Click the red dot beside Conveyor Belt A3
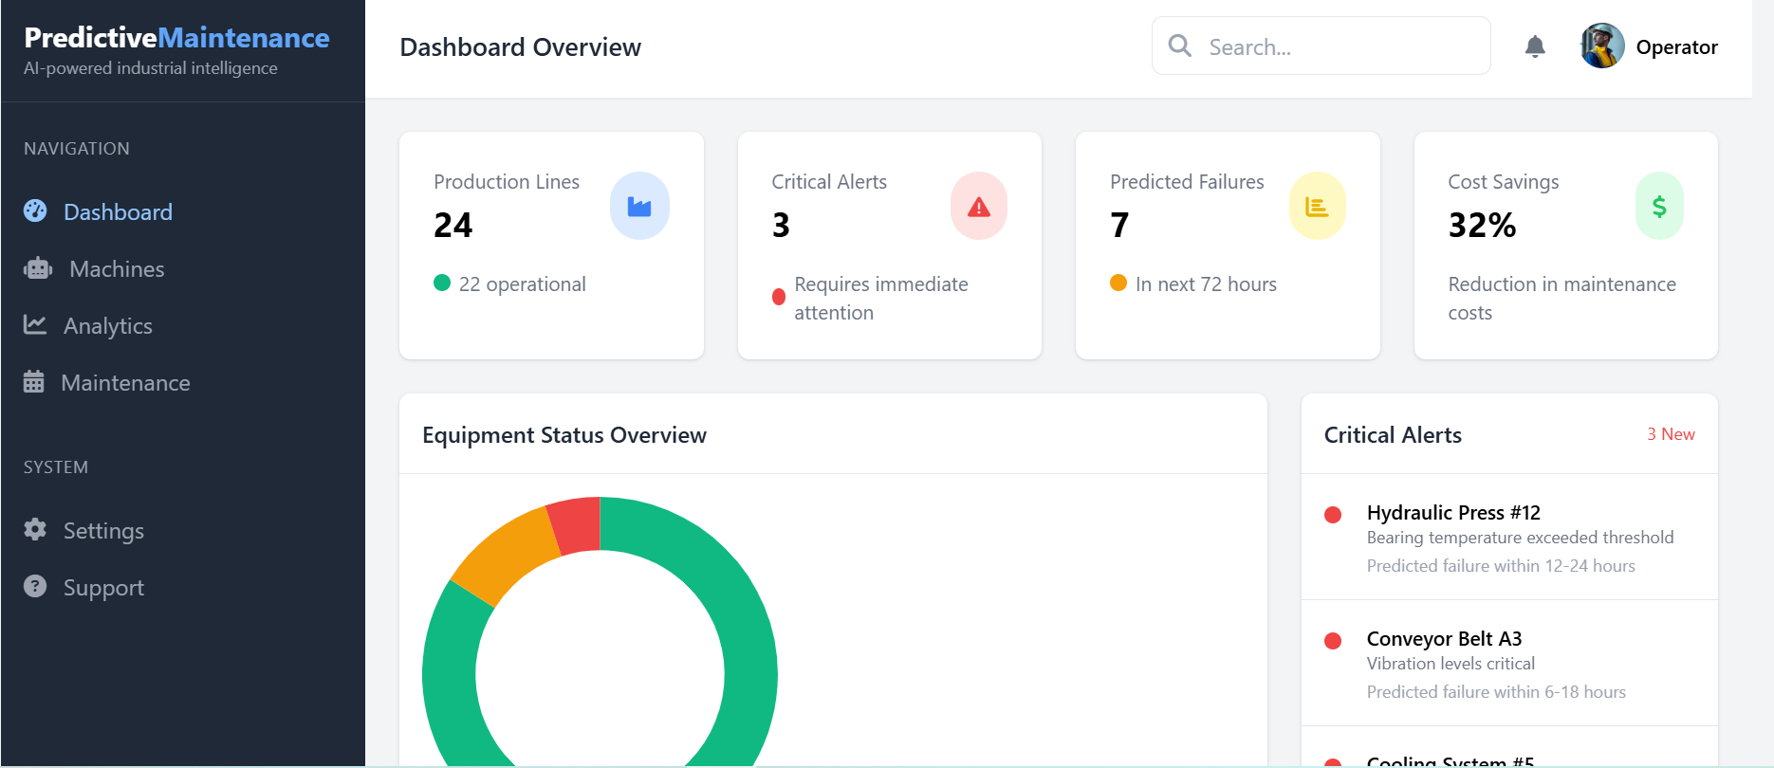The height and width of the screenshot is (768, 1774). 1333,641
